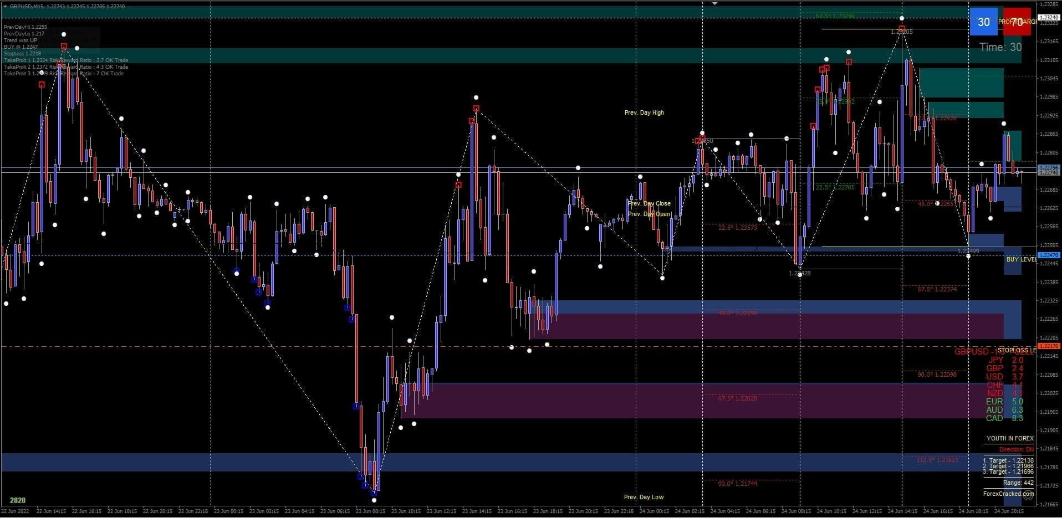Click the 1. Target - 1.22138 line

point(1008,460)
